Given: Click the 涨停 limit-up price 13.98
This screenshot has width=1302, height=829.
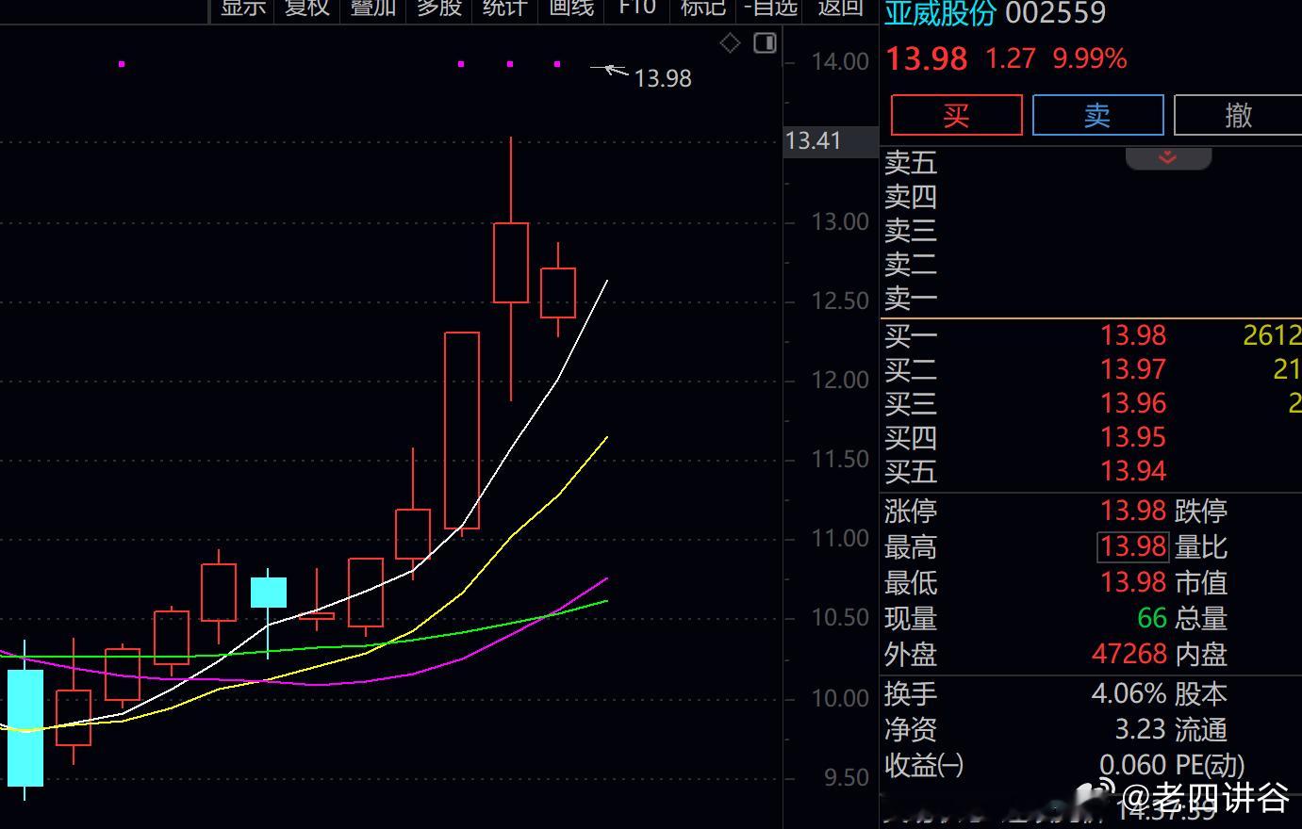Looking at the screenshot, I should pos(1133,511).
